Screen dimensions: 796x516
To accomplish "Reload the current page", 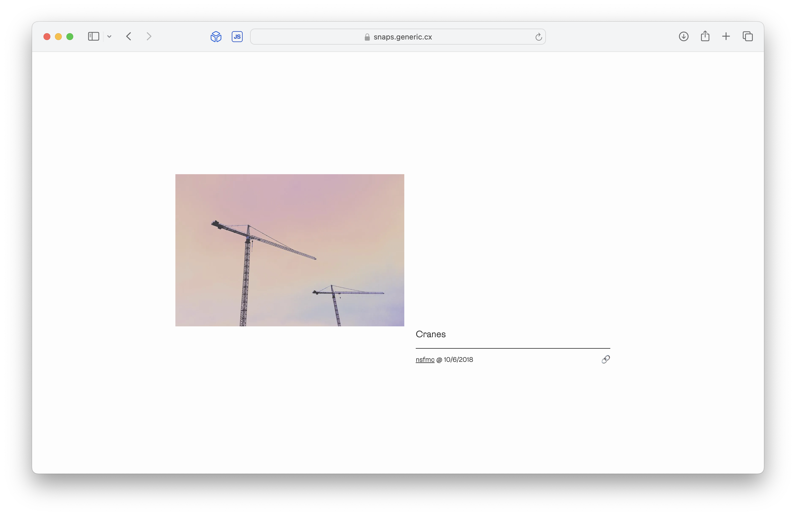I will (538, 37).
